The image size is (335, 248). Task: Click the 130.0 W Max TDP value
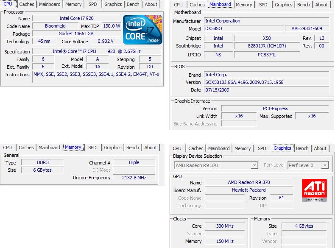[x=111, y=26]
